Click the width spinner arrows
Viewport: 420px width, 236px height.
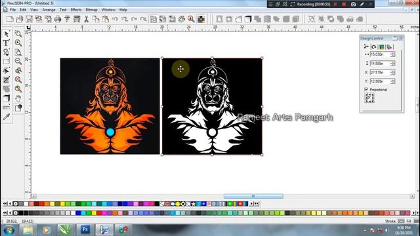click(x=392, y=54)
